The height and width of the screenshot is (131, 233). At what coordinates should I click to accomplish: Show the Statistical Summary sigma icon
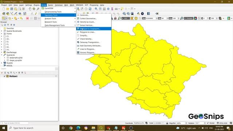click(x=112, y=9)
